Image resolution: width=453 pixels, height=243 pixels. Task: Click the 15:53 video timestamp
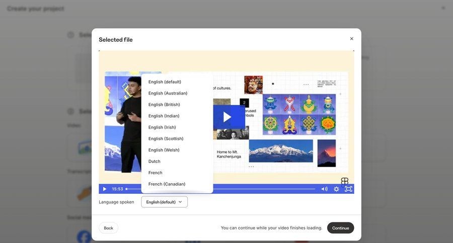[x=117, y=189]
